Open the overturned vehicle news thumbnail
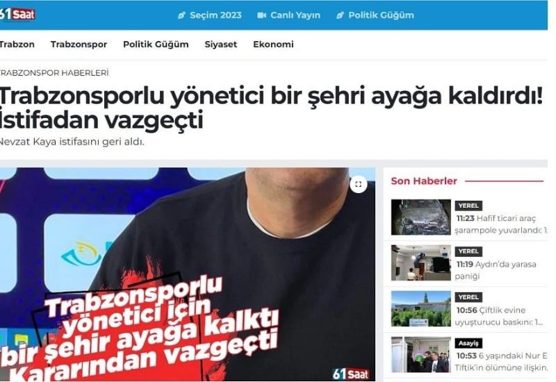The height and width of the screenshot is (382, 556). coord(421,217)
